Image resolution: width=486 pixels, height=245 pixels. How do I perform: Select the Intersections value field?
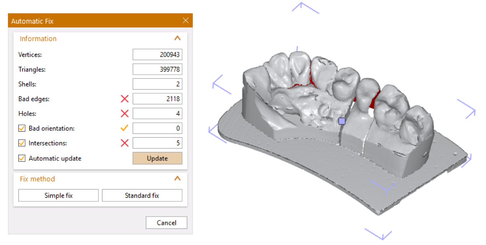(157, 143)
